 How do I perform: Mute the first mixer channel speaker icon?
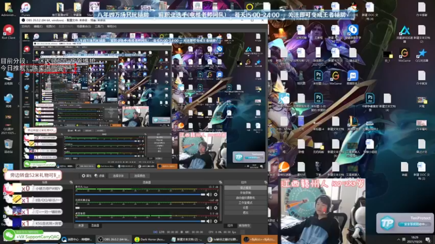[209, 195]
